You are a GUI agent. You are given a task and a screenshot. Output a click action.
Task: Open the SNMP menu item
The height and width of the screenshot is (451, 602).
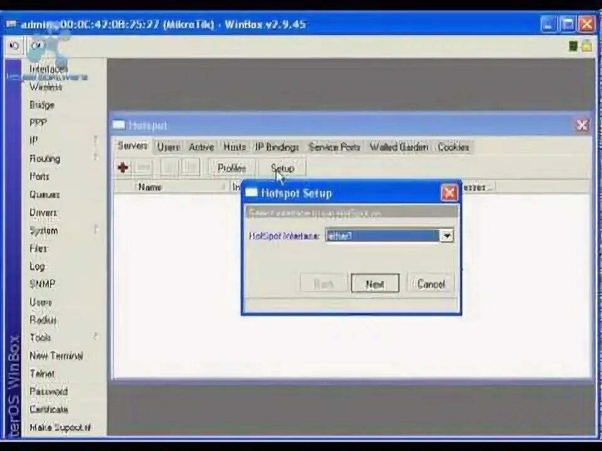(x=42, y=284)
